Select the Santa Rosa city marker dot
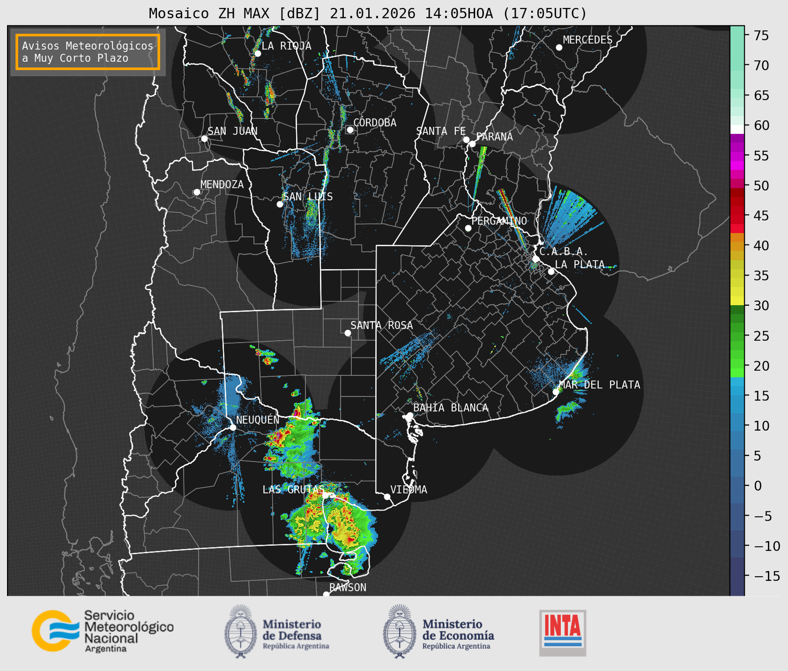Screen dimensions: 788x671 click(348, 333)
